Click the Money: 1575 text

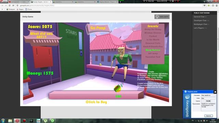tap(40, 73)
